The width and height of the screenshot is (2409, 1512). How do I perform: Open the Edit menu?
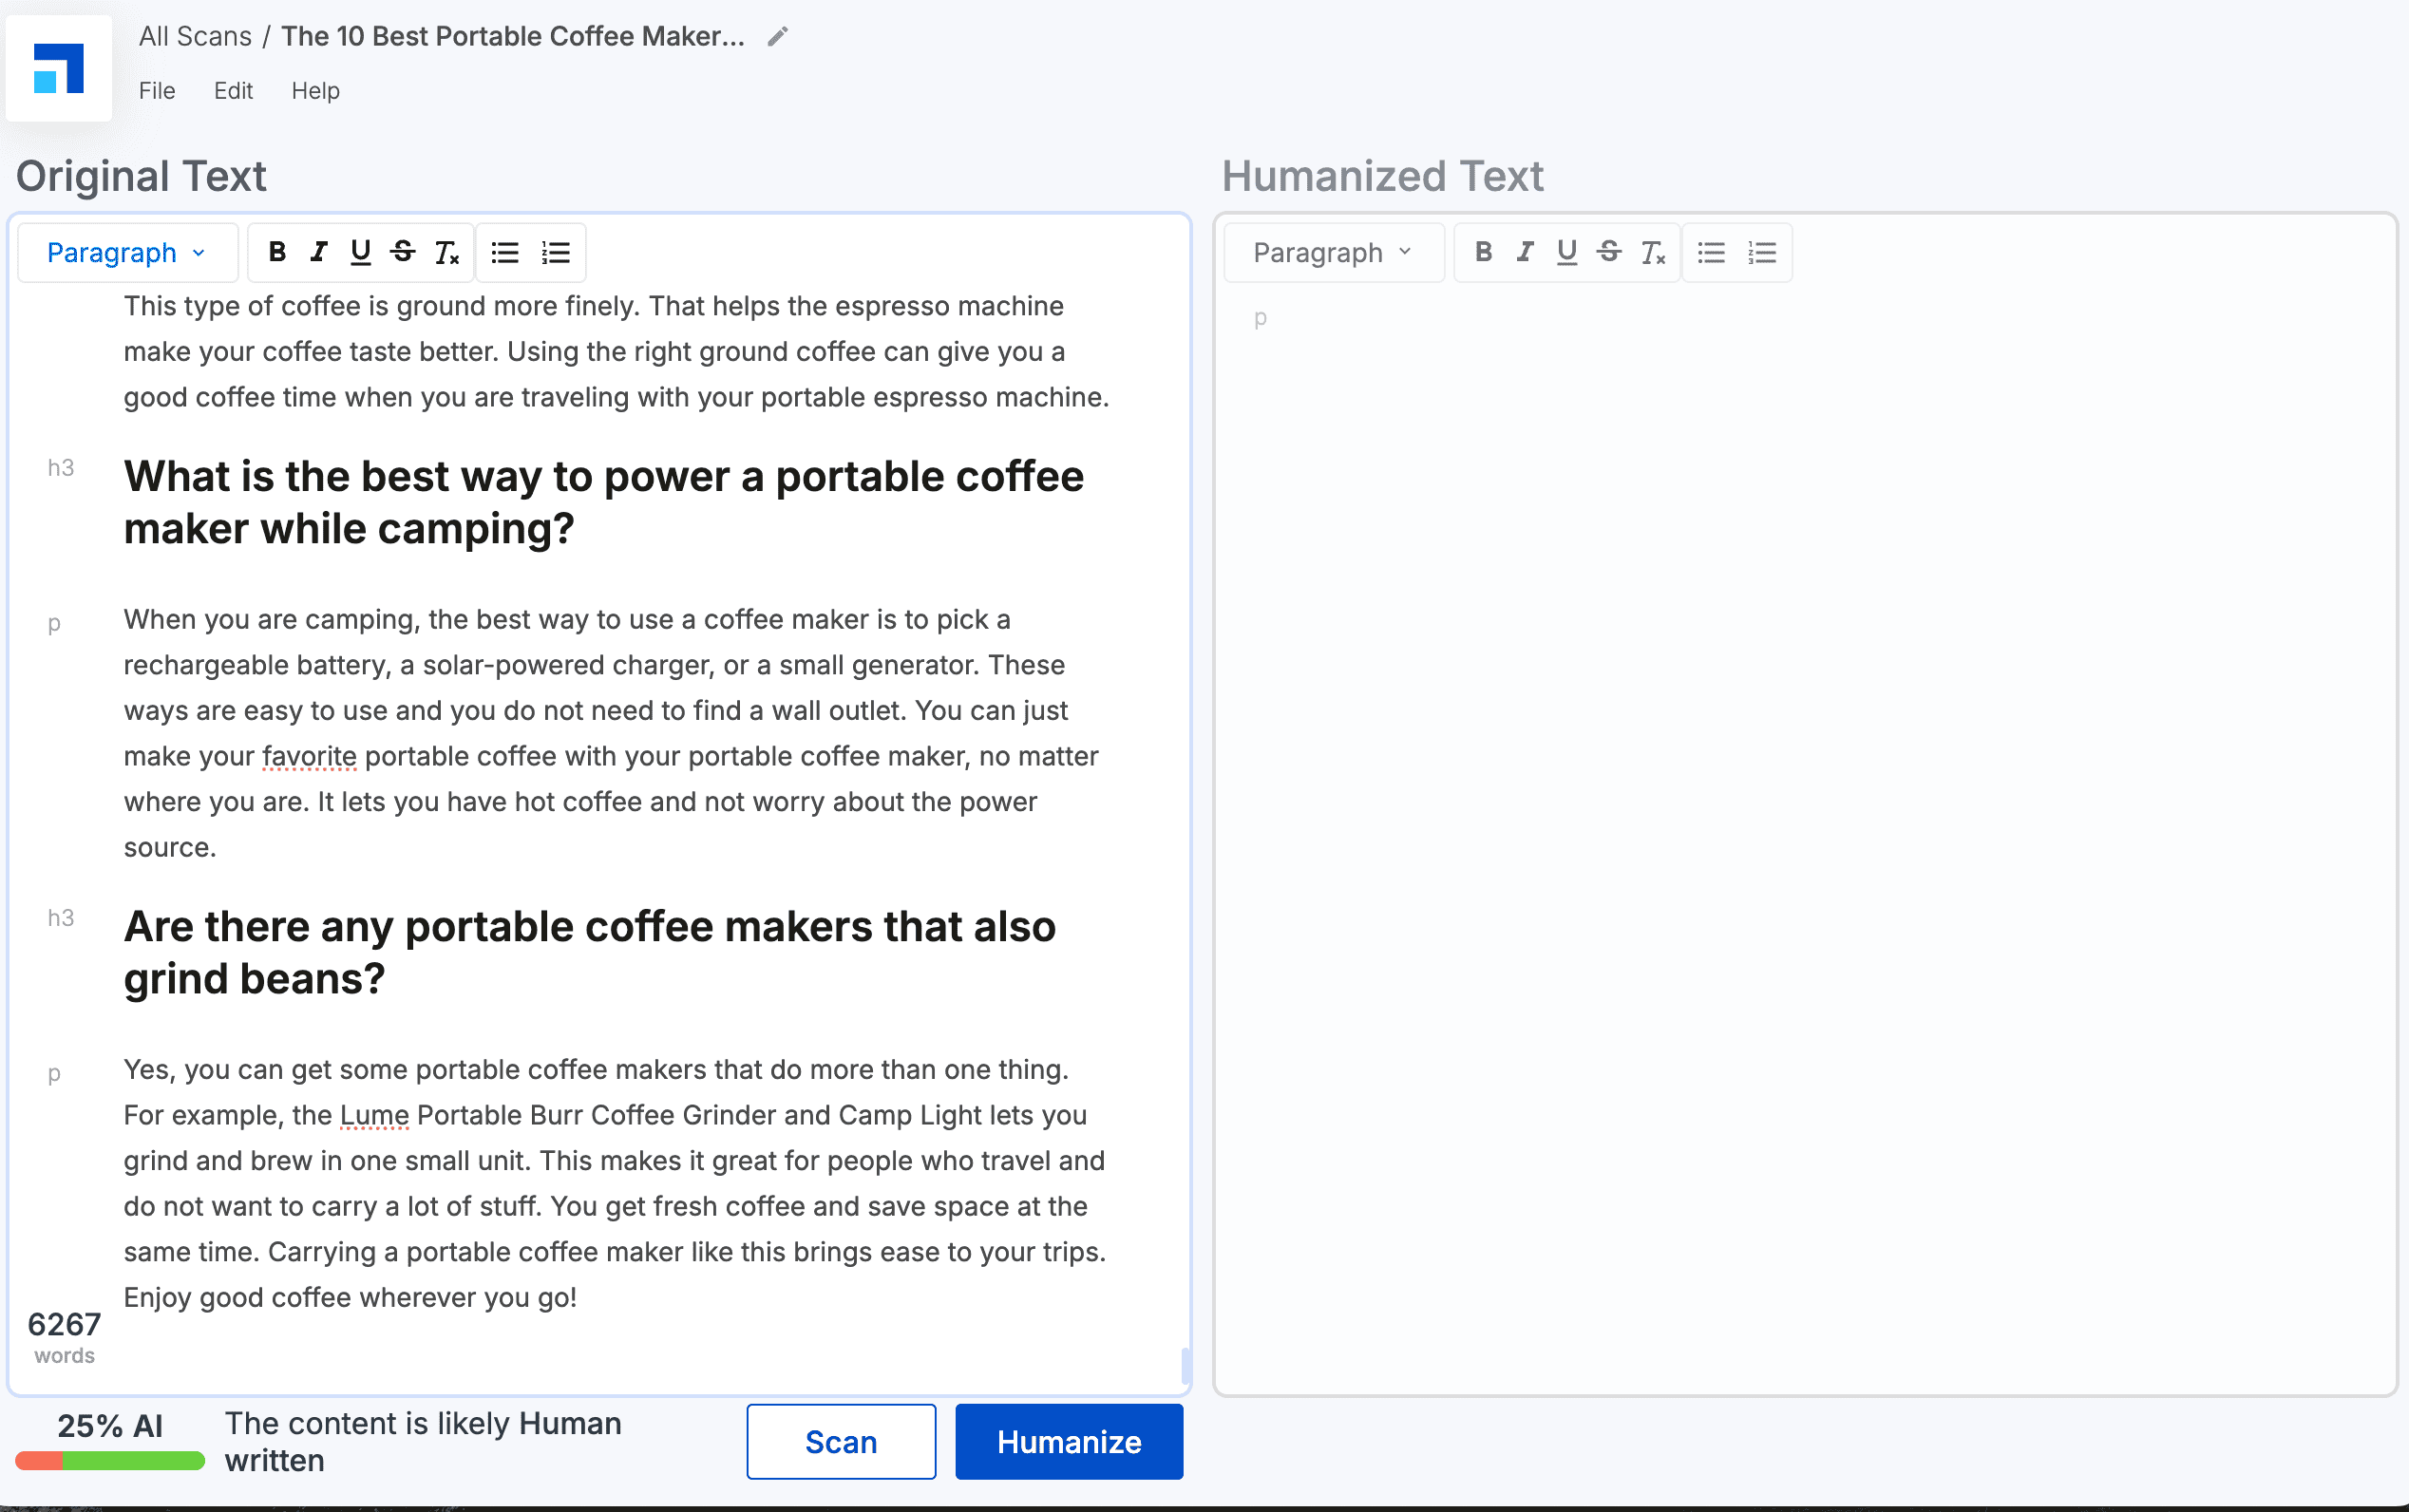point(233,91)
